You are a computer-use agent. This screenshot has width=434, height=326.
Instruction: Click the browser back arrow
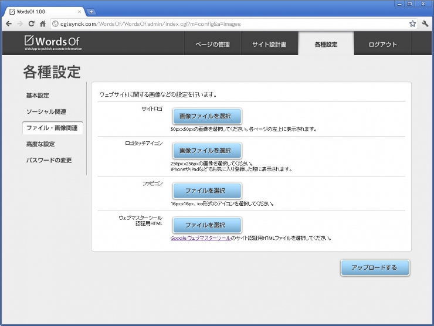point(9,24)
